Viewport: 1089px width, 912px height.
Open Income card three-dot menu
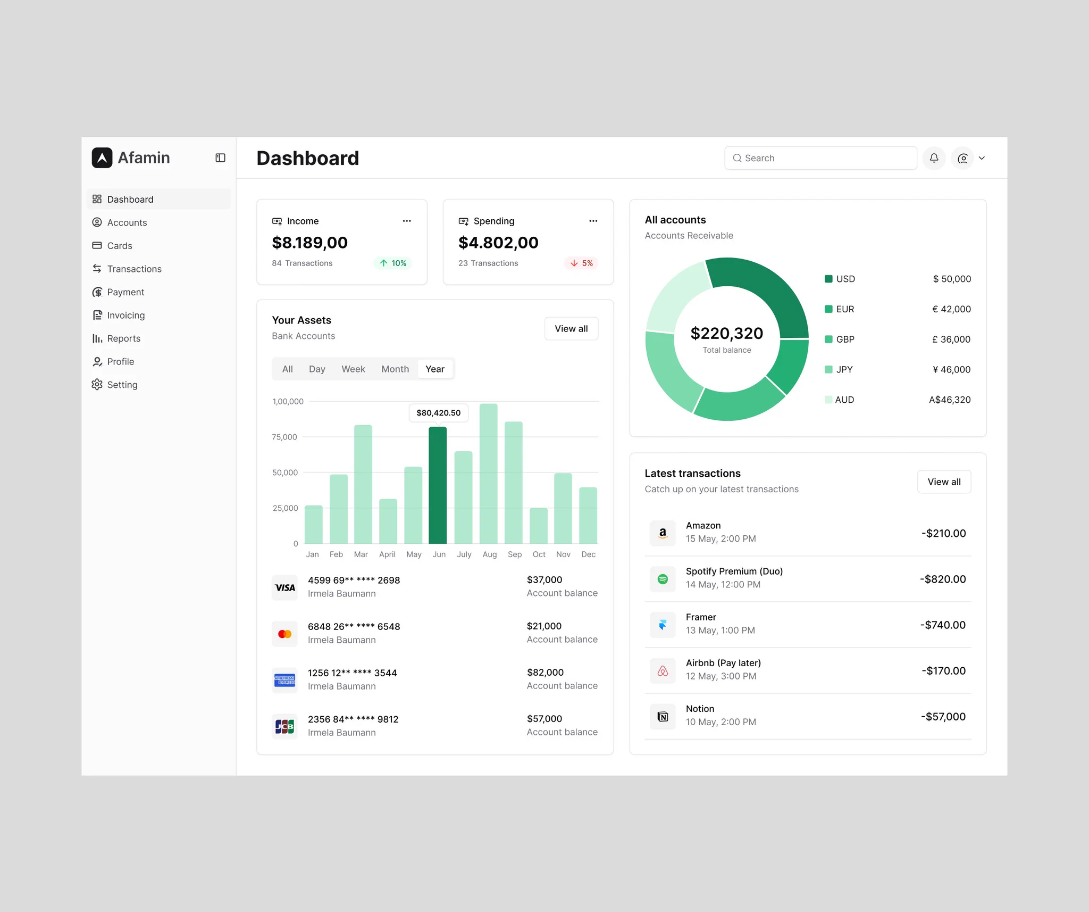[x=407, y=221]
